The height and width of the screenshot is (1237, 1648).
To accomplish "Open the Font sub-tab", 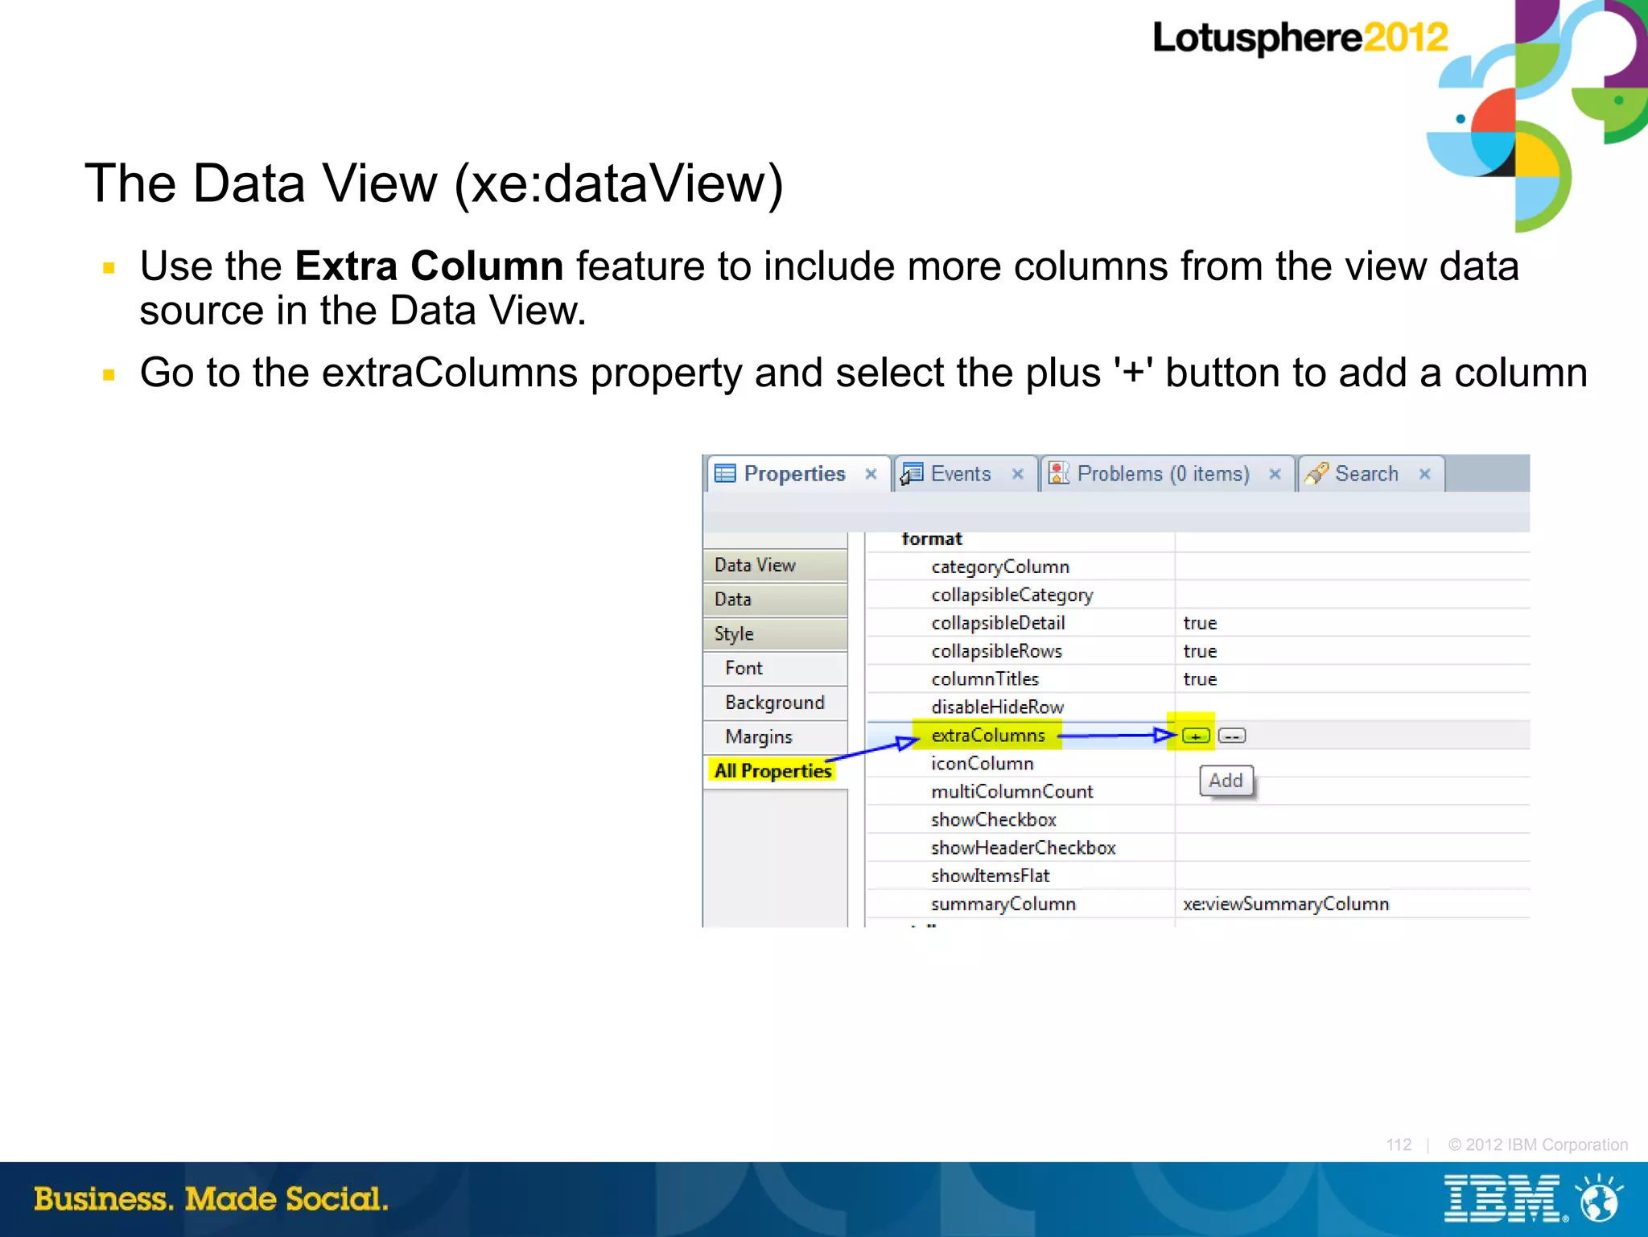I will point(775,668).
